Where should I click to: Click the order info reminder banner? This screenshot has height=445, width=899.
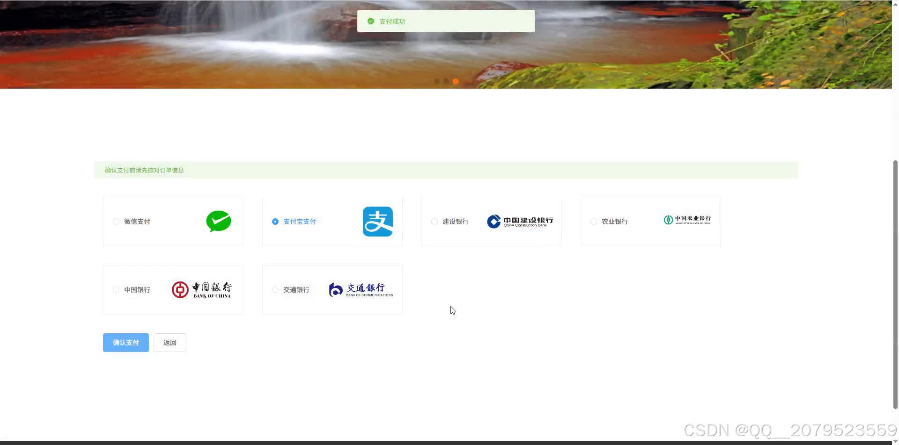pos(445,170)
